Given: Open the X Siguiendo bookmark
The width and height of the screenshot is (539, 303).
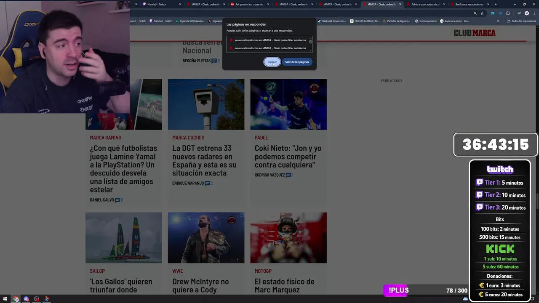Looking at the screenshot, I should [215, 21].
